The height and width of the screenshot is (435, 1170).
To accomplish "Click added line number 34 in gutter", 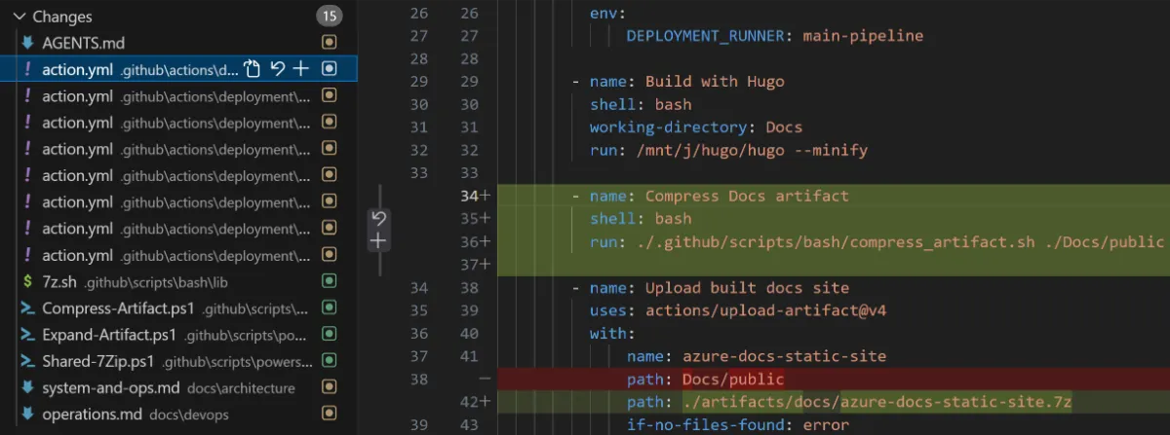I will [469, 196].
